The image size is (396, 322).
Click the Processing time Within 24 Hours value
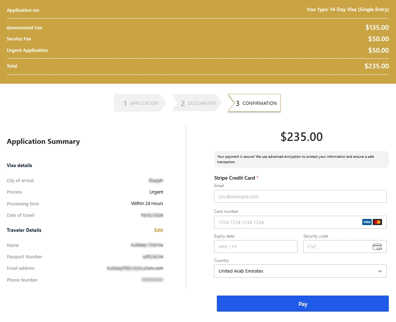pyautogui.click(x=147, y=203)
